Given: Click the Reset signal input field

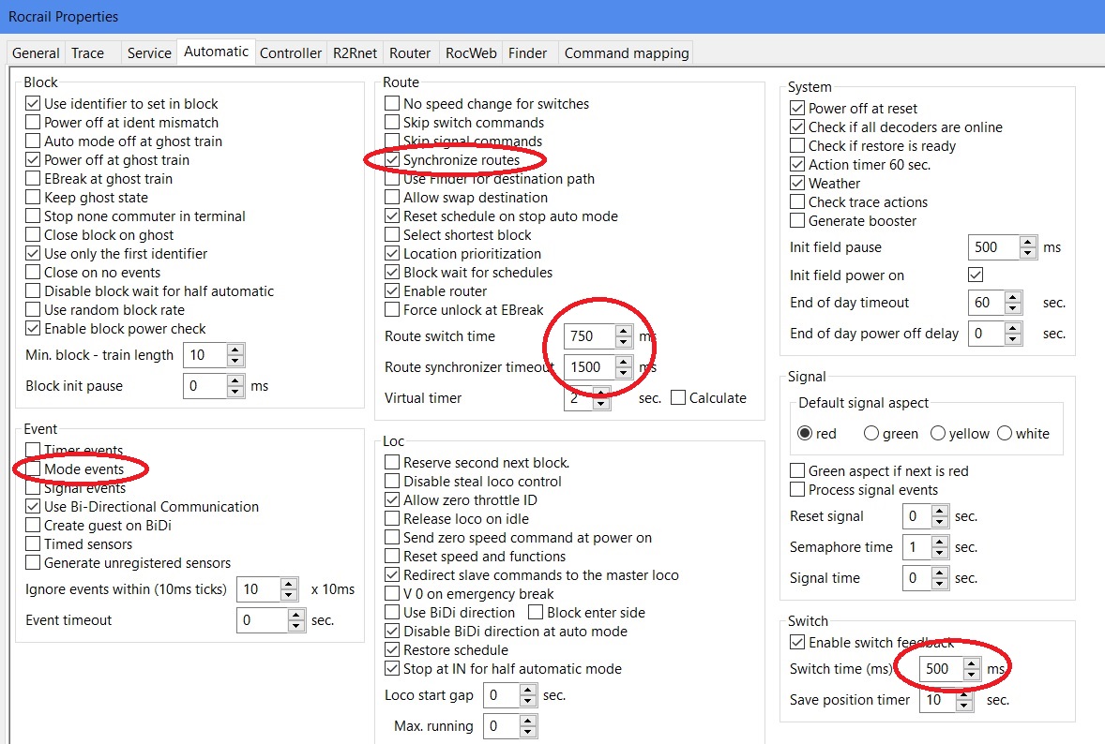Looking at the screenshot, I should [x=916, y=516].
